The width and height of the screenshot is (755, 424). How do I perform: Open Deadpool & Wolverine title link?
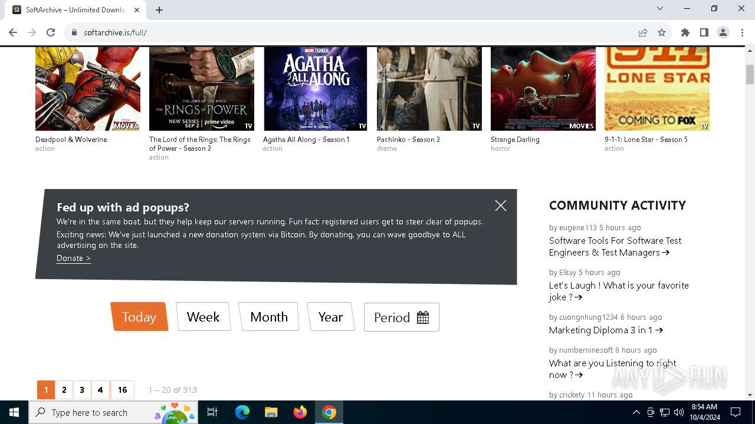coord(71,140)
